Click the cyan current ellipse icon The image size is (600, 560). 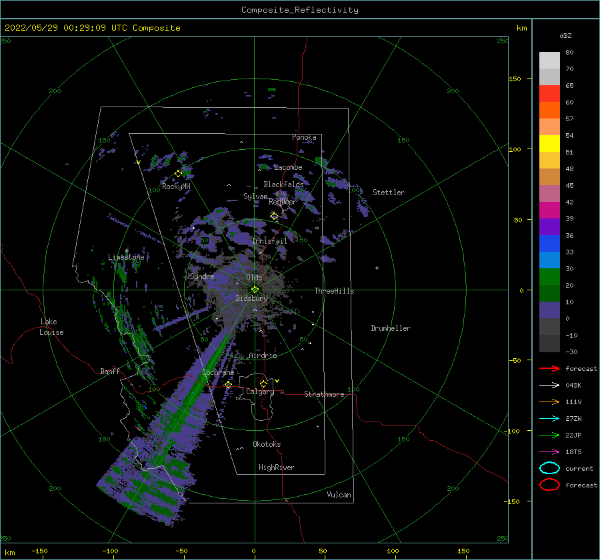point(549,468)
